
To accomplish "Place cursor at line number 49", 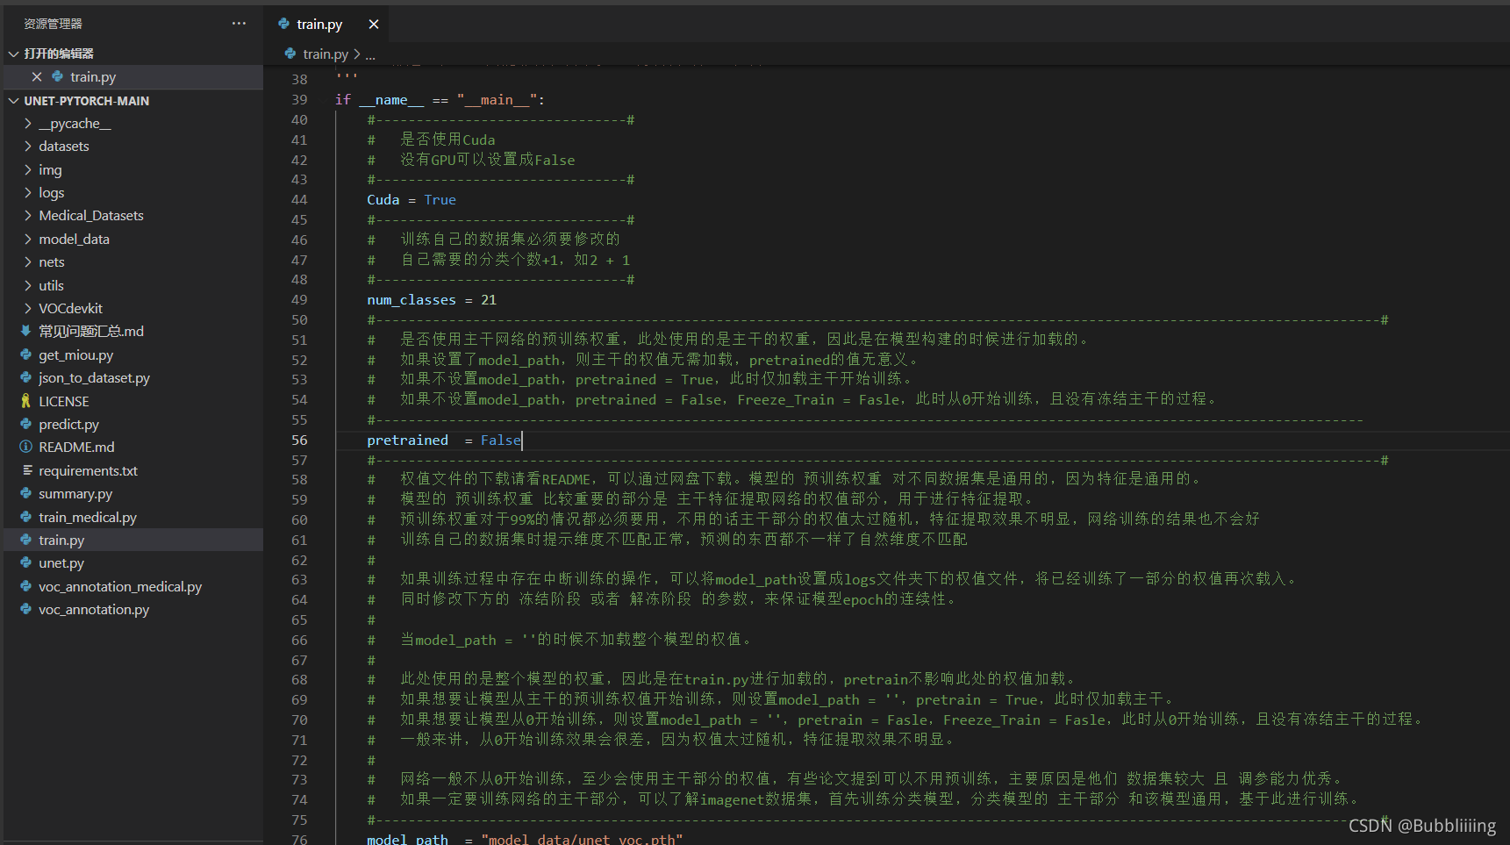I will 299,300.
